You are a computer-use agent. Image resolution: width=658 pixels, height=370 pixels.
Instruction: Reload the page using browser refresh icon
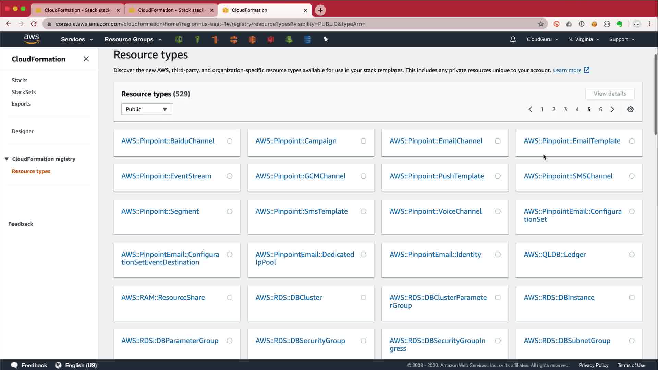(x=34, y=24)
